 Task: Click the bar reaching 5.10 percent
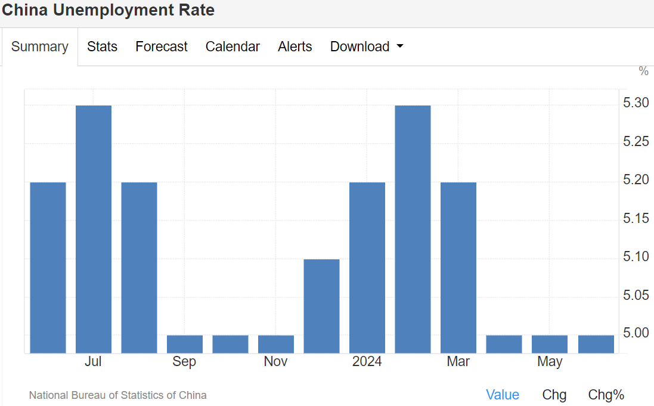321,306
